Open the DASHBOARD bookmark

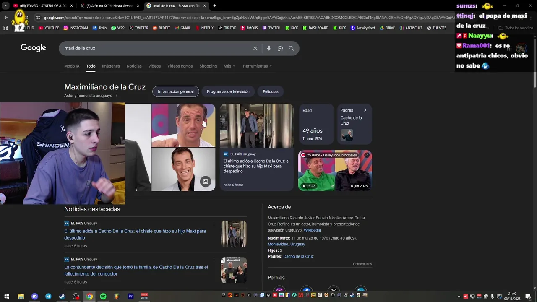click(315, 28)
